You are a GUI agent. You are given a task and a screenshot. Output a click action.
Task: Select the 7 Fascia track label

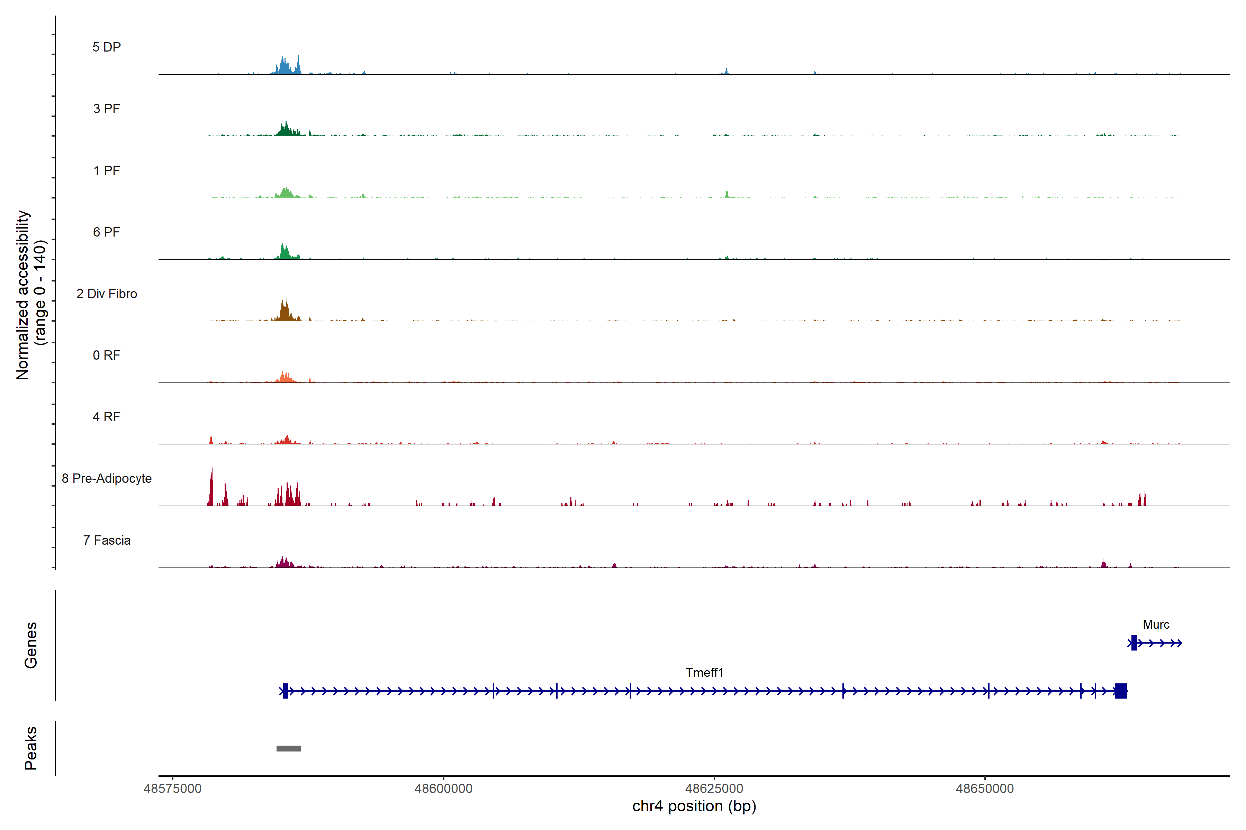(107, 540)
